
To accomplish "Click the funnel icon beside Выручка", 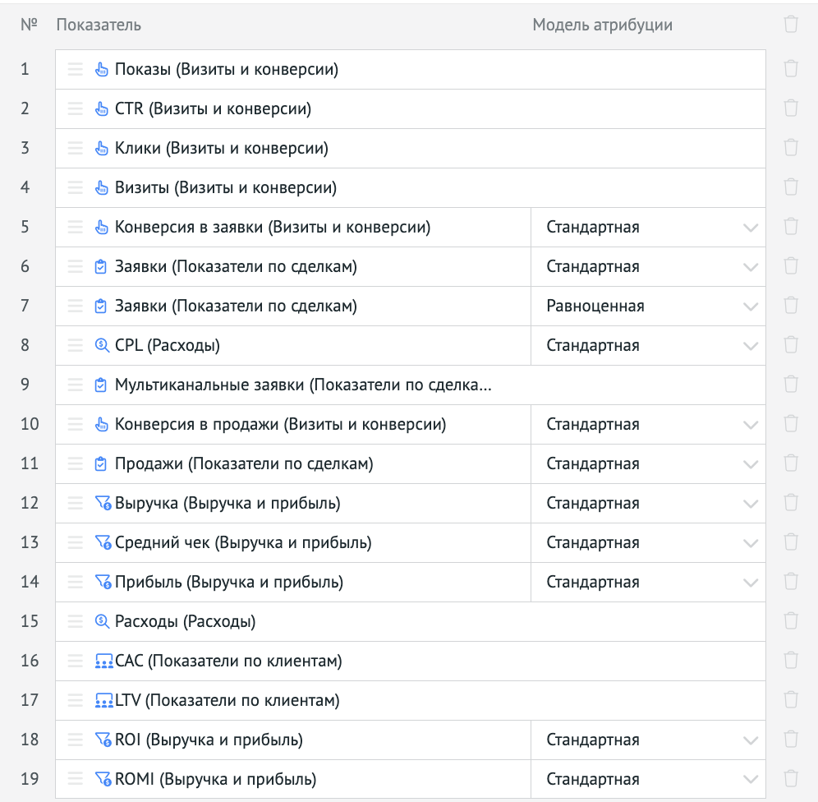I will point(103,503).
